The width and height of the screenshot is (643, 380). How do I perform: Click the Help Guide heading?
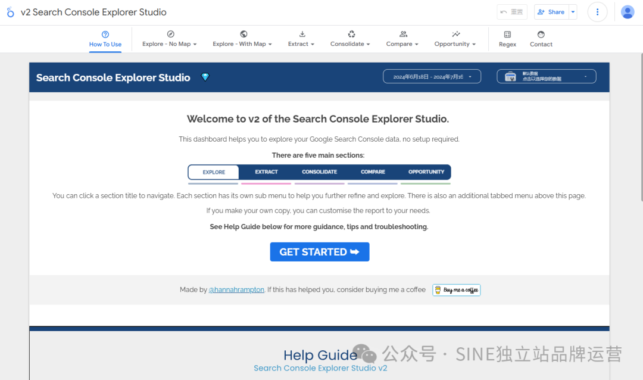[x=320, y=355]
